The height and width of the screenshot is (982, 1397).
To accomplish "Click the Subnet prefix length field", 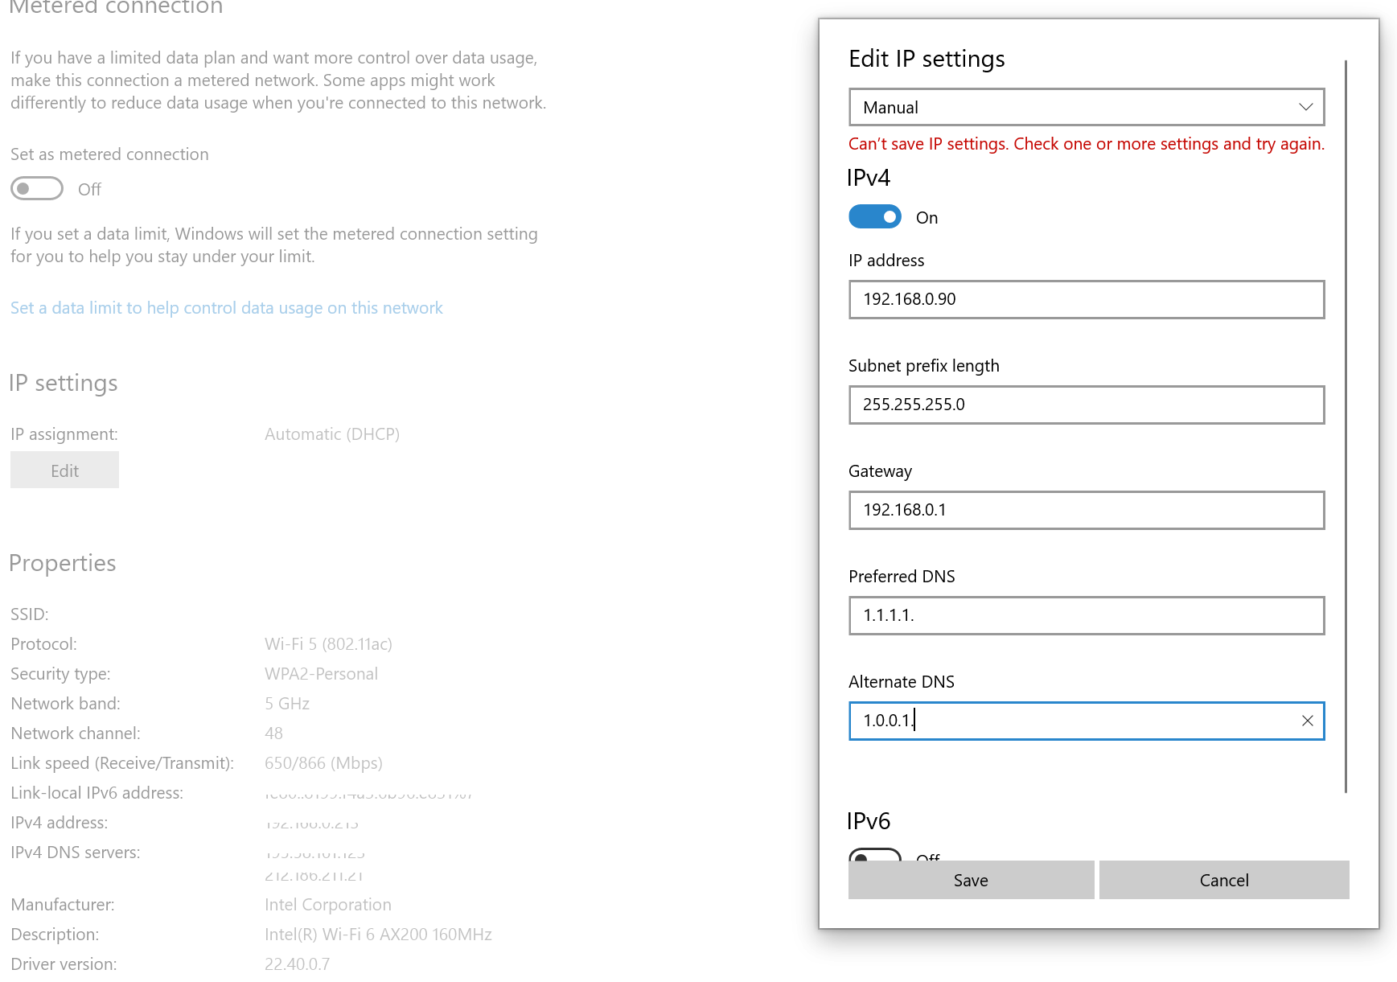I will (1086, 405).
